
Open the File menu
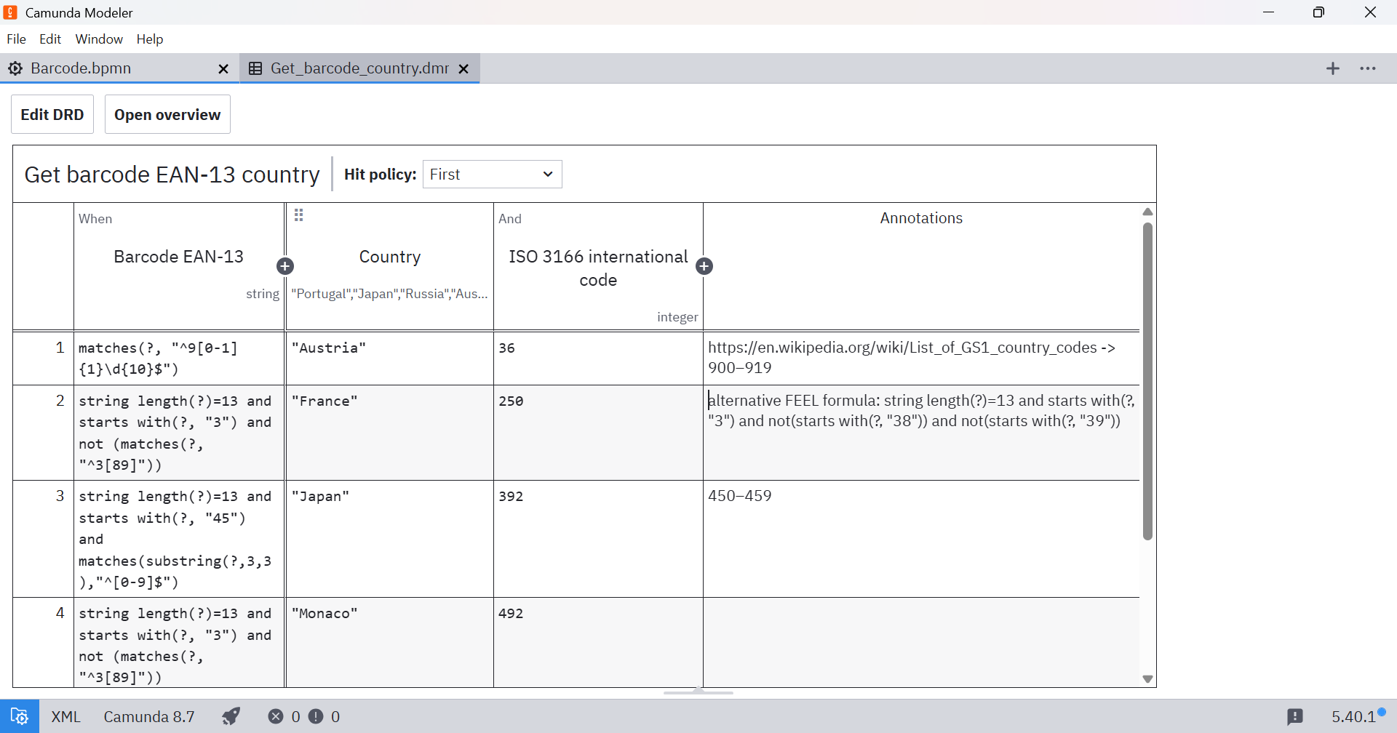16,39
